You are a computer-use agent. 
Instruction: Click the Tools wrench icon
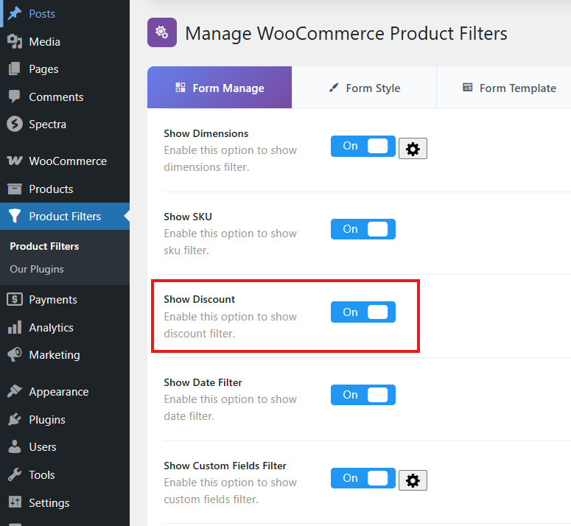tap(15, 474)
